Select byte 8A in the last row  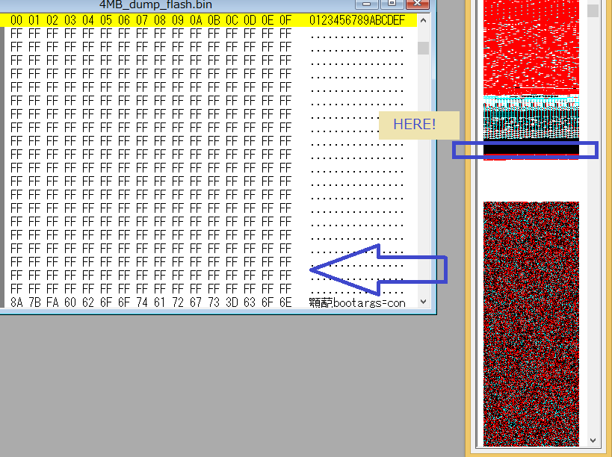coord(16,302)
